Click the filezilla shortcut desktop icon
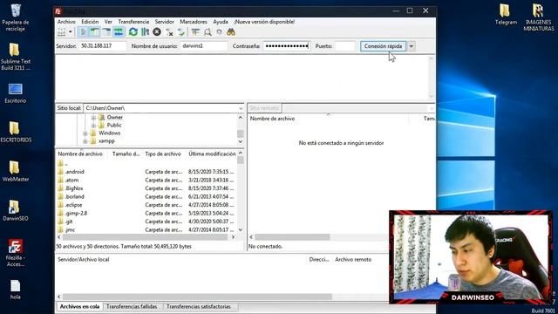 [x=16, y=253]
